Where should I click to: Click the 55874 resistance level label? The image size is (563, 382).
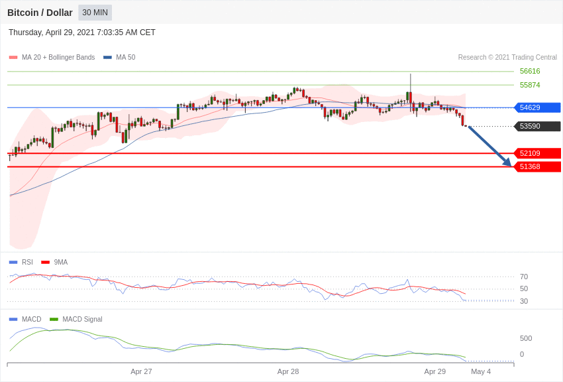530,85
